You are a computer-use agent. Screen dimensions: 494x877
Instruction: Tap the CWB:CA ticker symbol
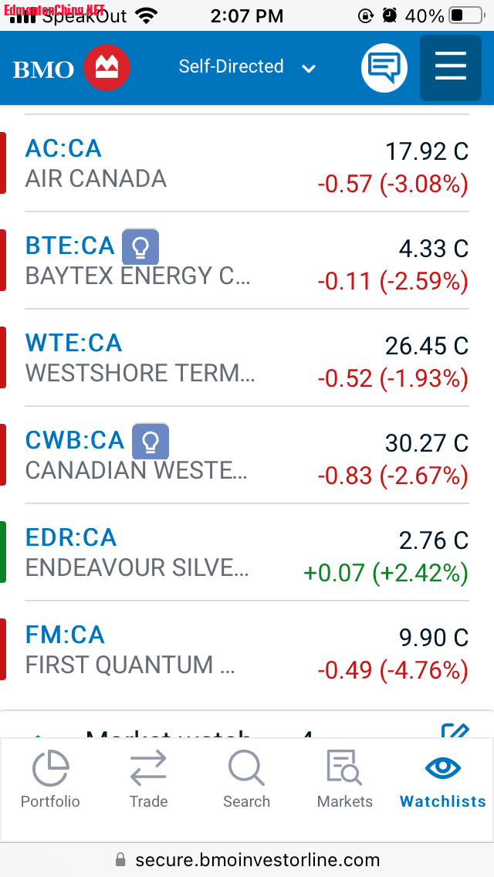[x=74, y=440]
